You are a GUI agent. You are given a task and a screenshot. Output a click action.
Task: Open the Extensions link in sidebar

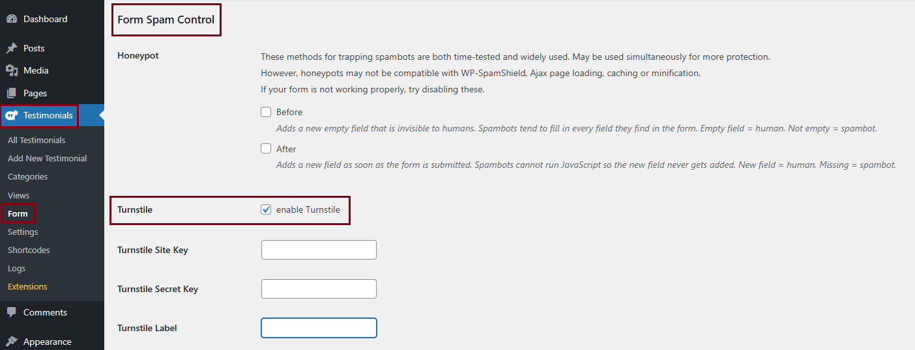[x=27, y=286]
